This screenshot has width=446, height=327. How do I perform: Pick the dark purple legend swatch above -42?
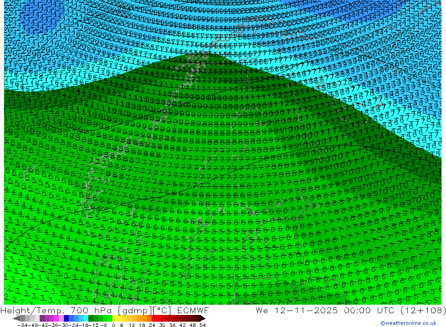pos(42,319)
